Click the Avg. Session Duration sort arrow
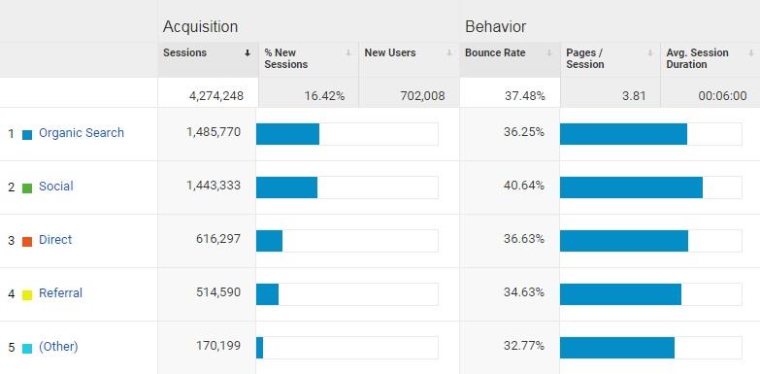Viewport: 760px width, 374px height. tap(751, 53)
